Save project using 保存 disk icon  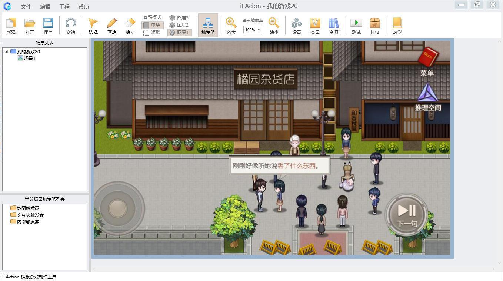(48, 26)
